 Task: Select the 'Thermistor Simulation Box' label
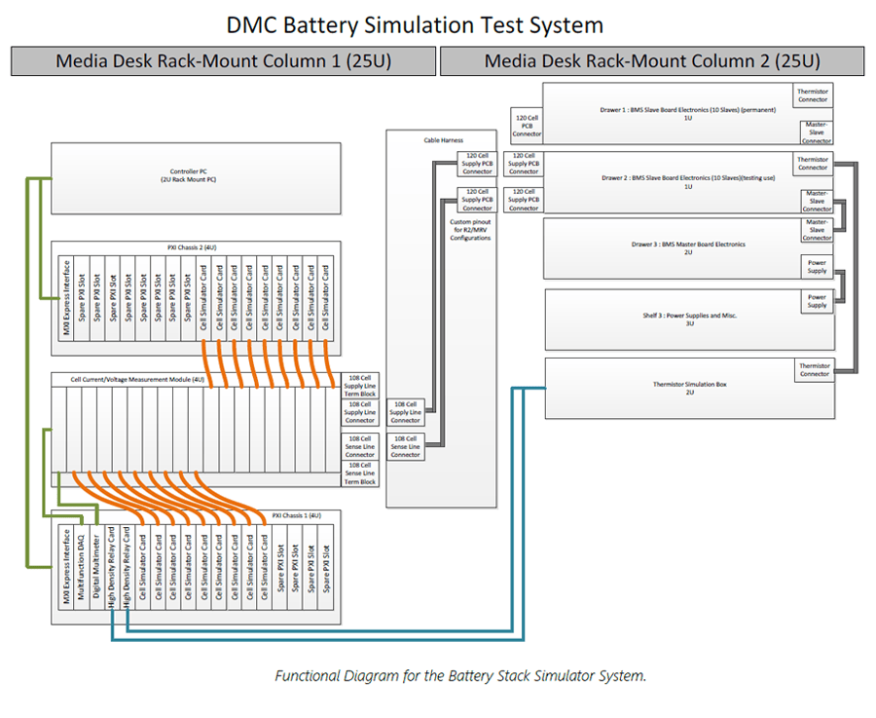pos(690,388)
